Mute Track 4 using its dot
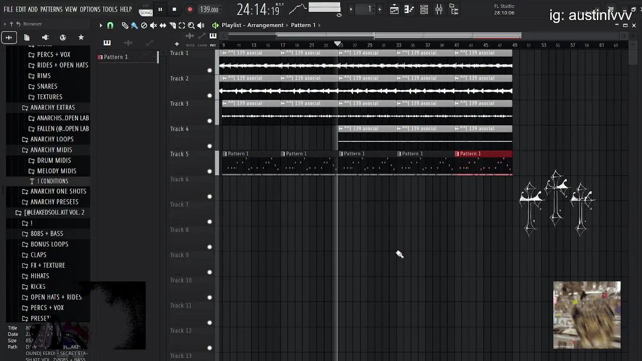This screenshot has width=642, height=361. [x=210, y=146]
